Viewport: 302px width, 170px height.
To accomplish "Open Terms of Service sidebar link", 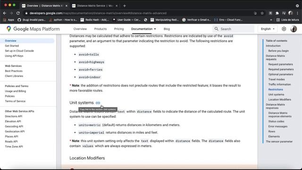I will 15,101.
